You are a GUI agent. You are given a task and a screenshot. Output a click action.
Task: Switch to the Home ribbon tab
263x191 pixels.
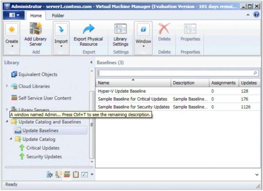click(x=36, y=16)
